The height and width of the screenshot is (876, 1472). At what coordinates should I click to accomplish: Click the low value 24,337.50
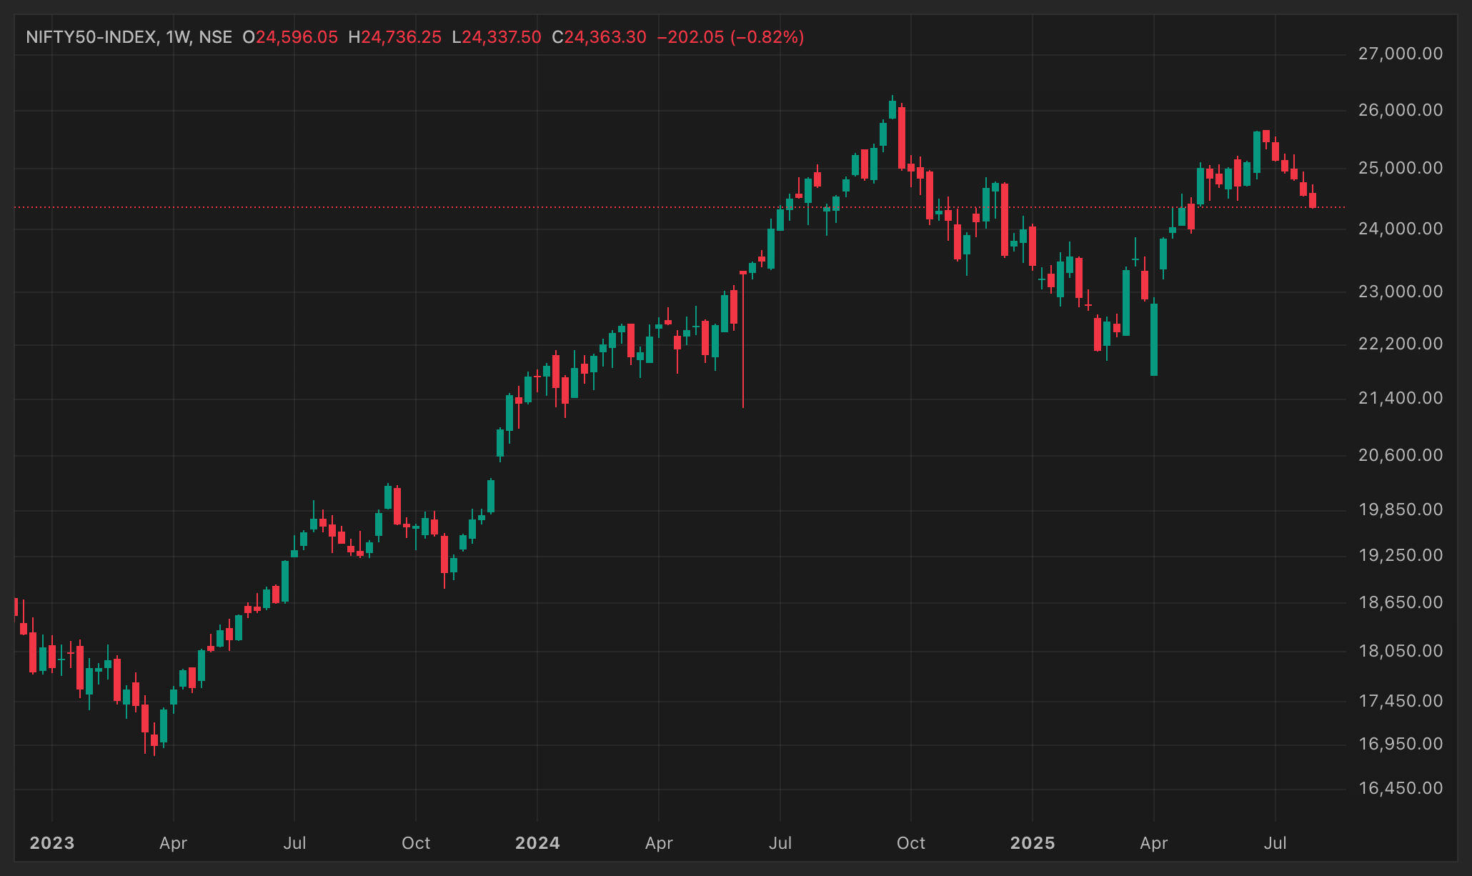[502, 37]
